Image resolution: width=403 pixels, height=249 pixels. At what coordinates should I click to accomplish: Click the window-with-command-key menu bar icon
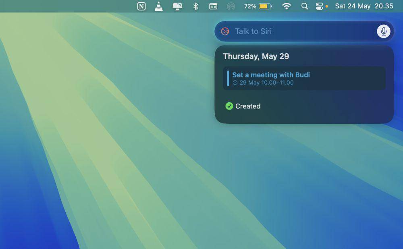213,6
